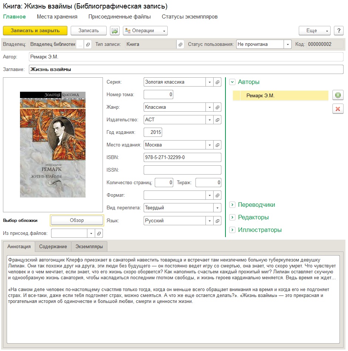Image resolution: width=348 pixels, height=351 pixels.
Task: Click the book cover image
Action: [53, 145]
